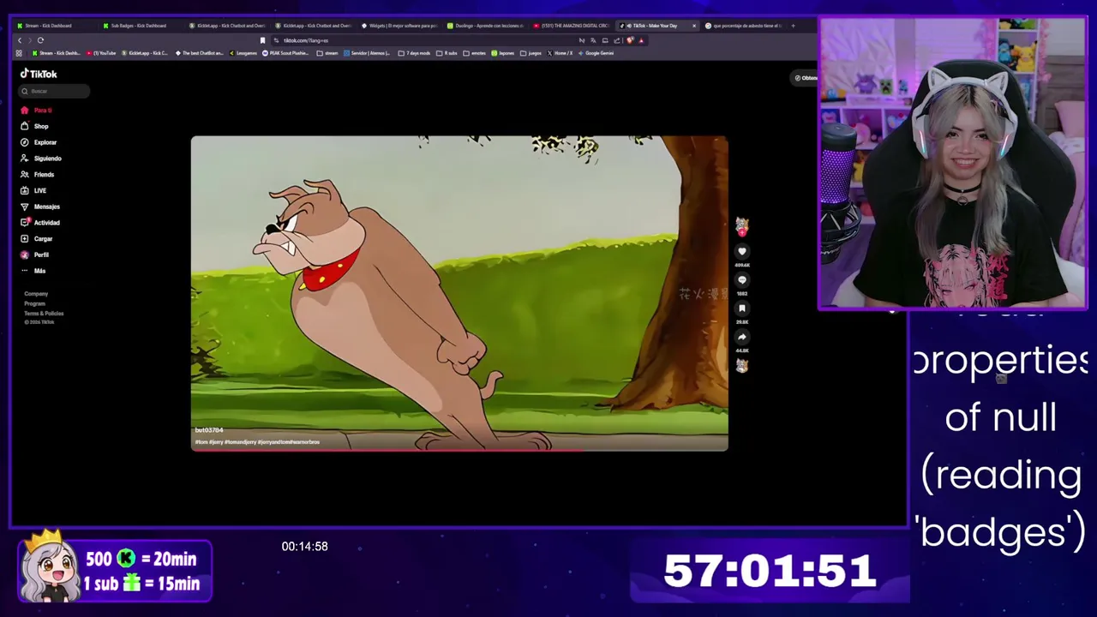Open the video comments
This screenshot has width=1097, height=617.
(x=742, y=279)
